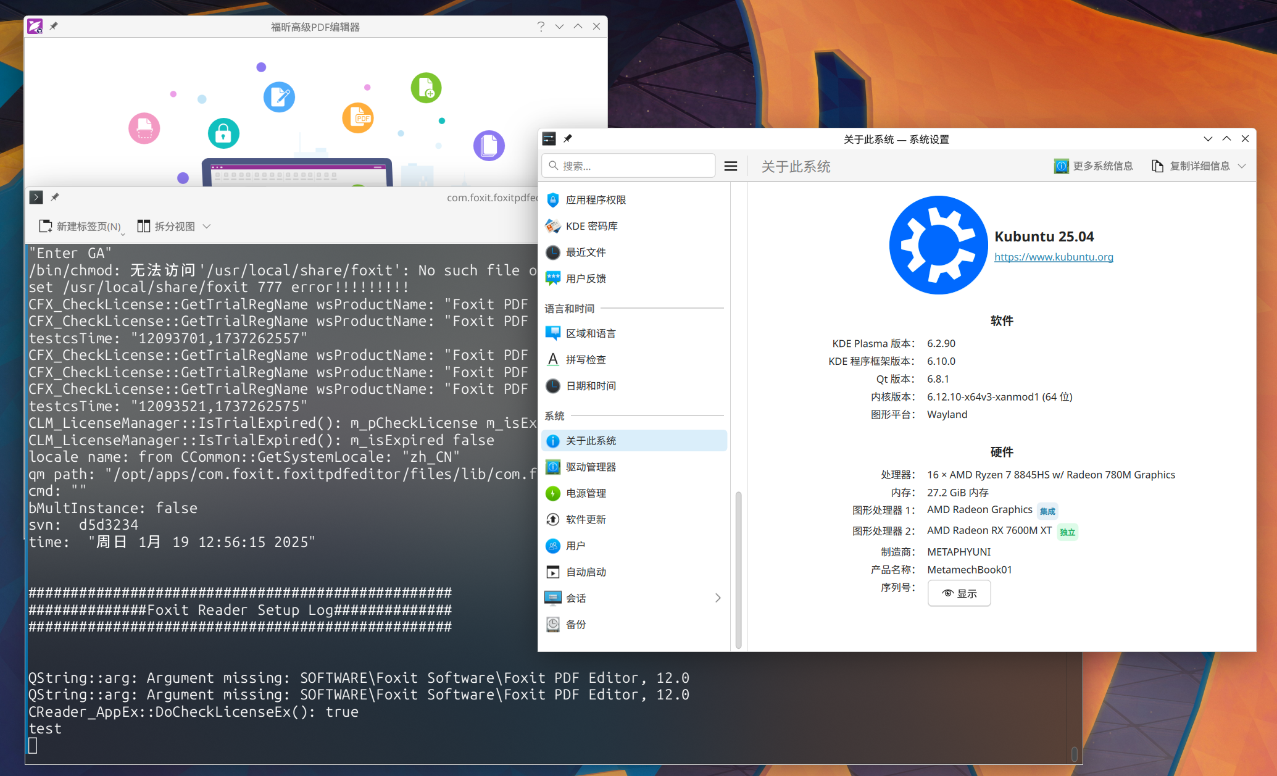Click the Foxit app icon in the title bar
The height and width of the screenshot is (776, 1277).
[x=35, y=26]
